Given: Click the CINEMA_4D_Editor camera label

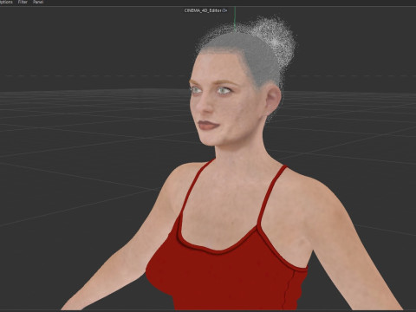Looking at the screenshot, I should (203, 10).
